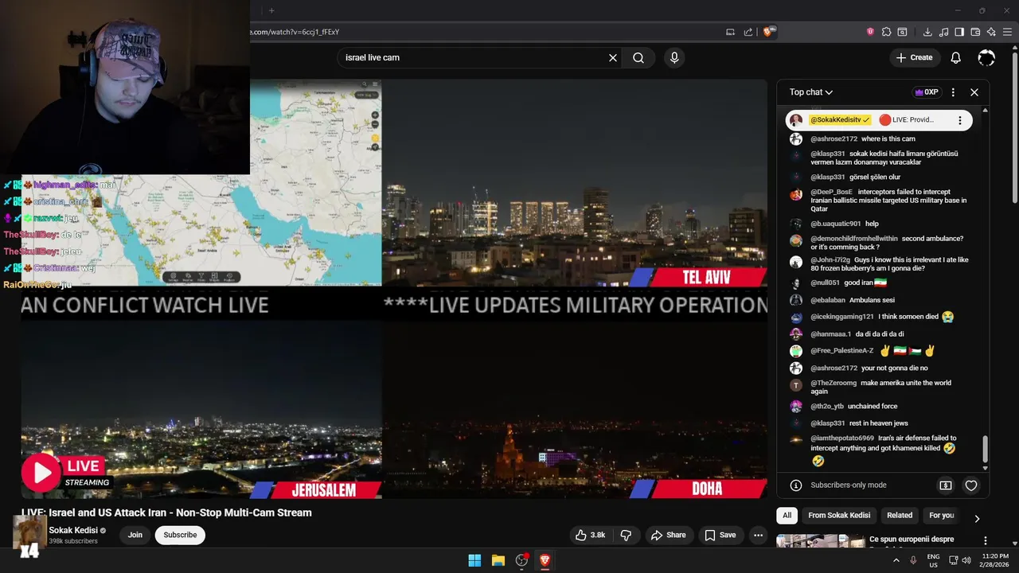This screenshot has width=1019, height=573.
Task: Send a heart reaction in chat
Action: (x=971, y=485)
